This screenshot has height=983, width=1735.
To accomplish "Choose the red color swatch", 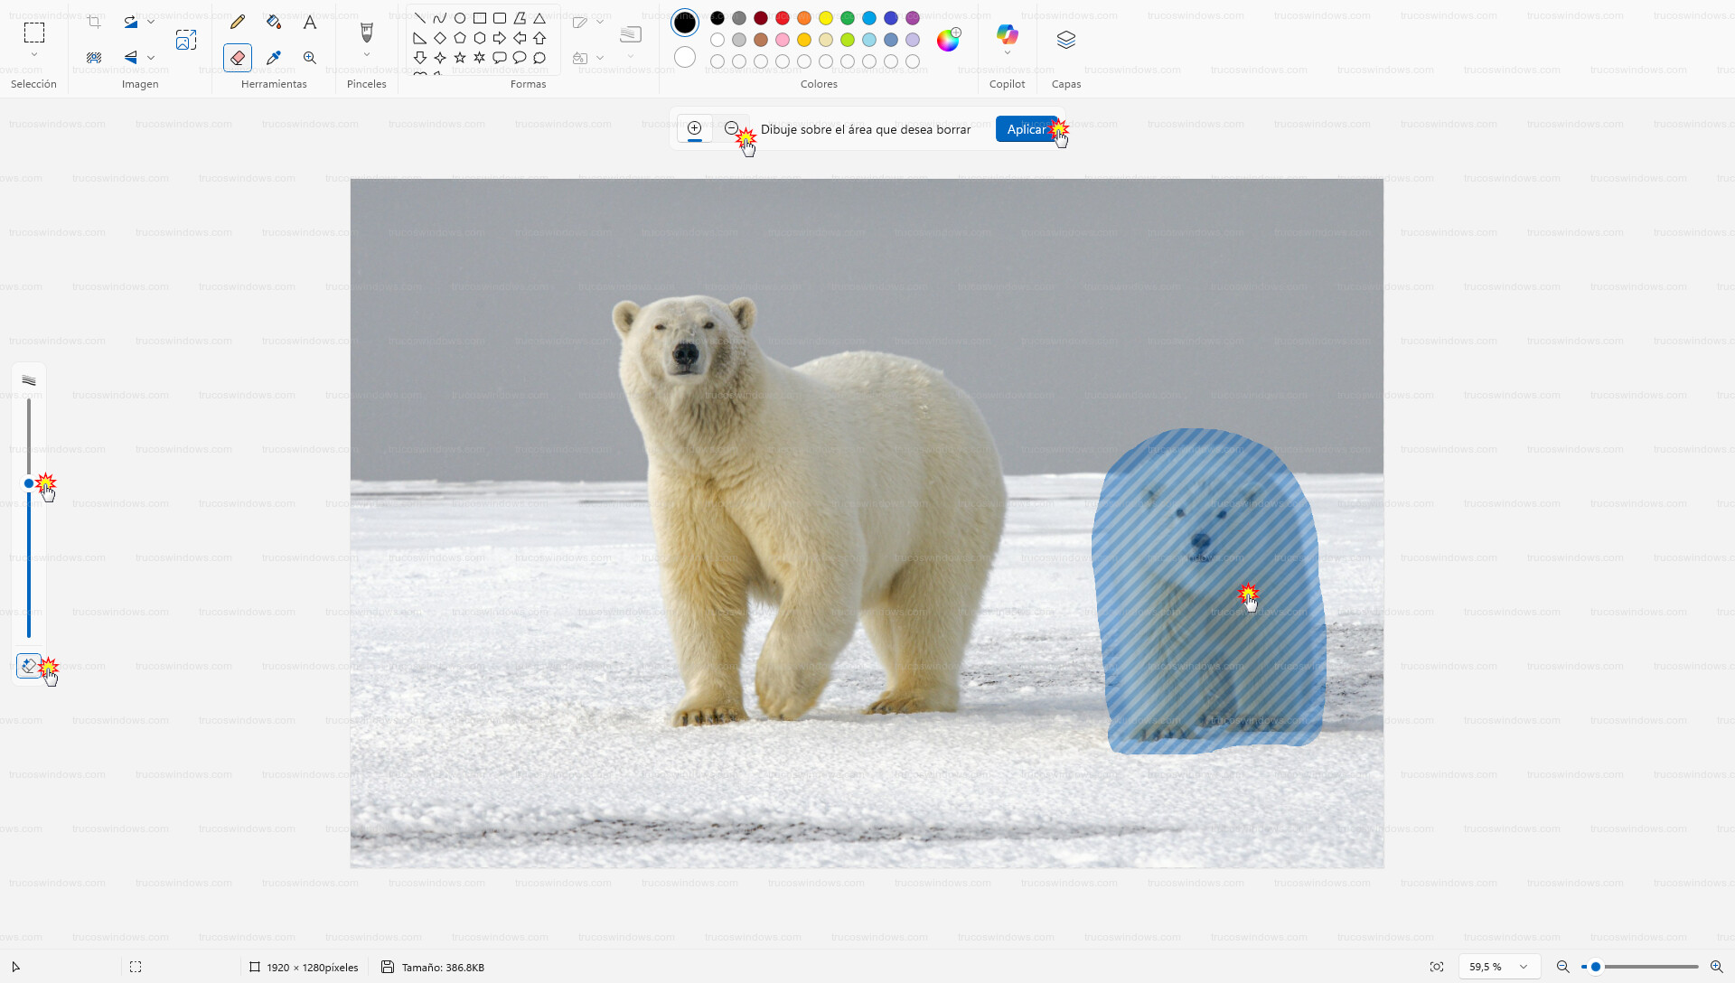I will pyautogui.click(x=783, y=18).
